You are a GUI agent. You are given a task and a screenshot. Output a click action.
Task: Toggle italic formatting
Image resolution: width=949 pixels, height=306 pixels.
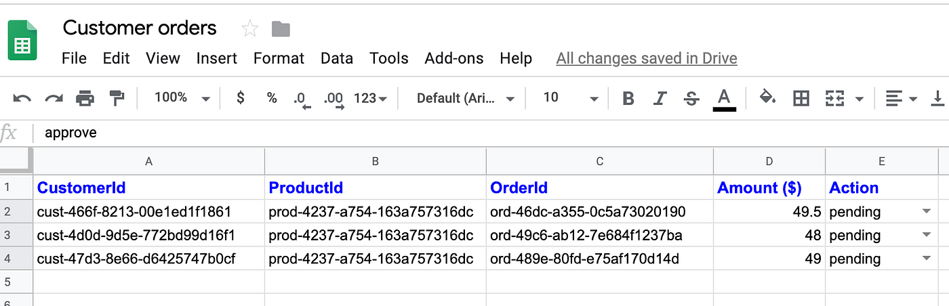660,99
